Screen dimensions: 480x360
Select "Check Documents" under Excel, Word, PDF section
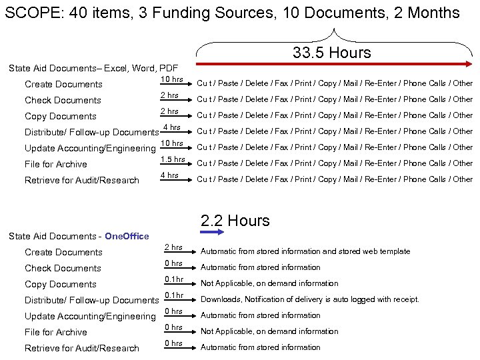[63, 100]
